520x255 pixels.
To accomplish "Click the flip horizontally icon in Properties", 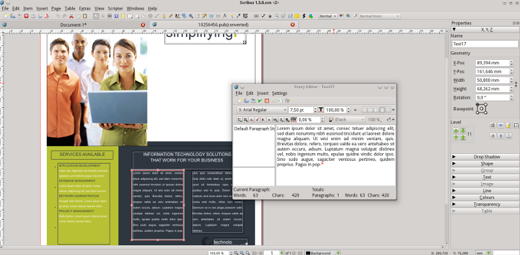I will tap(500, 125).
